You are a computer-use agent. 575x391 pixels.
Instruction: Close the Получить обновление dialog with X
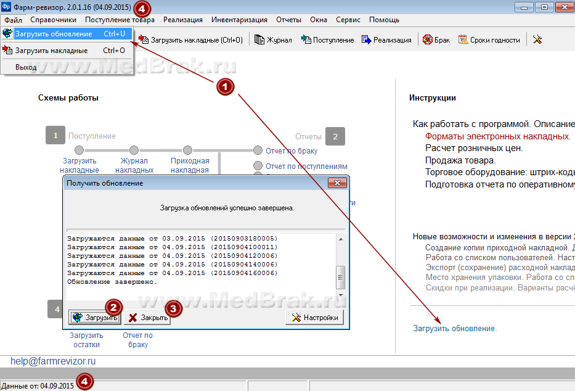click(337, 183)
